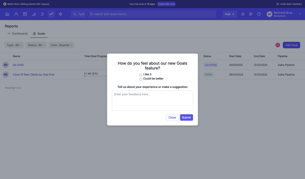
Task: Open the Projects list icon
Action: tap(42, 14)
